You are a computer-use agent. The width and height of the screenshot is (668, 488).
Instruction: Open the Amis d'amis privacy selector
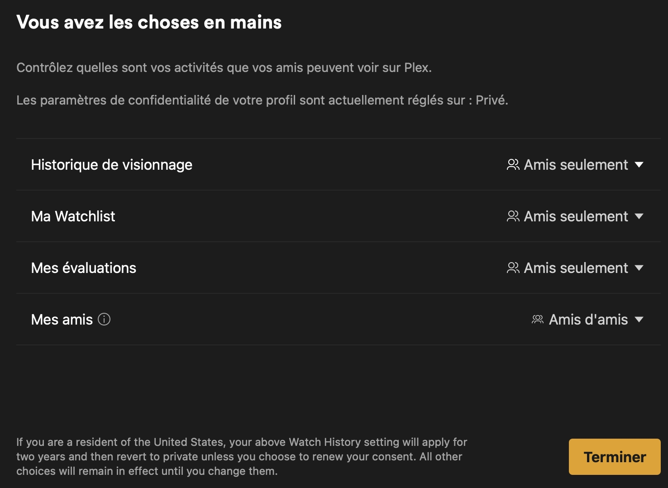tap(588, 320)
